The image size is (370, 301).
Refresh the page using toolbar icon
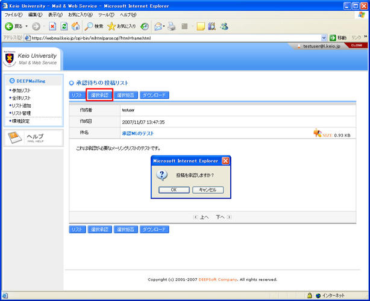tap(64, 26)
